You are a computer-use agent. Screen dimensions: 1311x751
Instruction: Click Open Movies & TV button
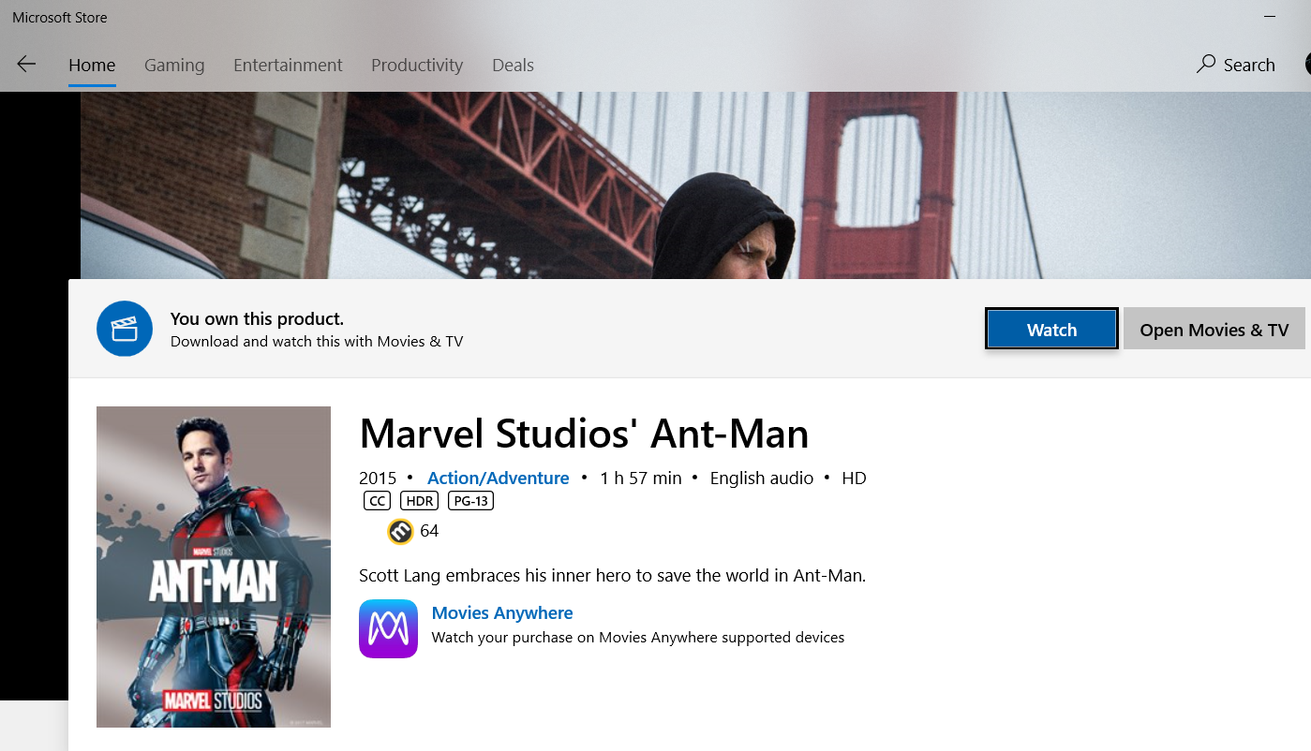(x=1214, y=329)
